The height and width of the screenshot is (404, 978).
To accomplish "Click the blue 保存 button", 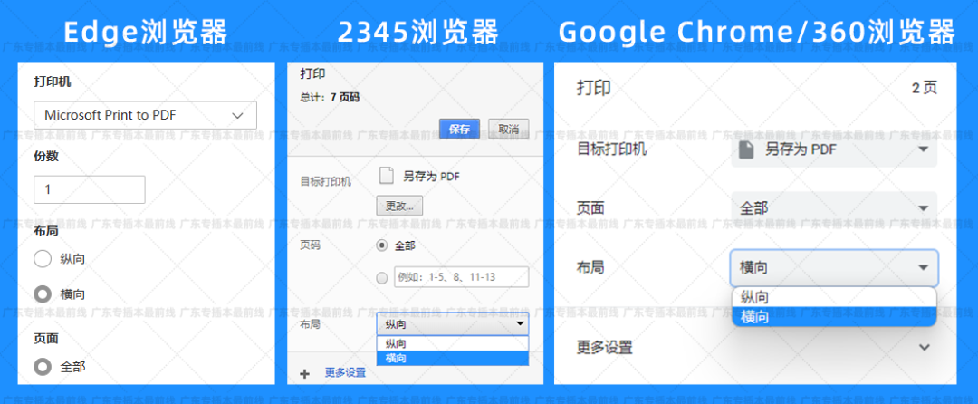I will tap(459, 129).
